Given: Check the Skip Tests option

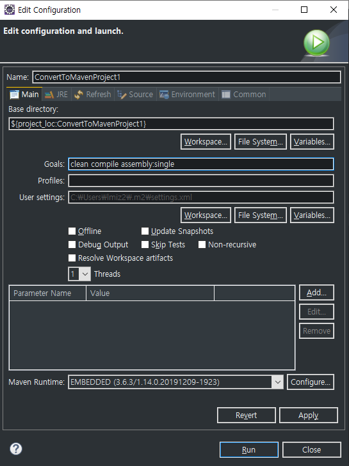Looking at the screenshot, I should [145, 245].
